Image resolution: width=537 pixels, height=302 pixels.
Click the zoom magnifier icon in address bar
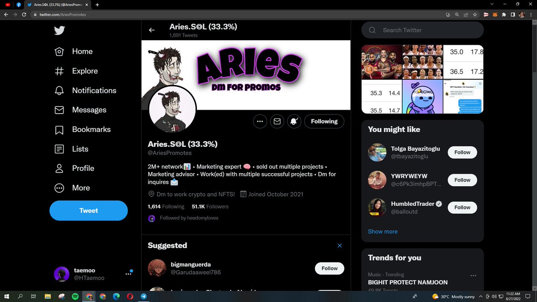tap(457, 14)
